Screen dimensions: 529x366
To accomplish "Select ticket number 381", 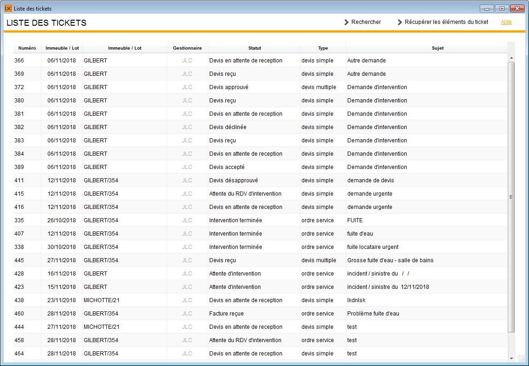I will (x=19, y=114).
